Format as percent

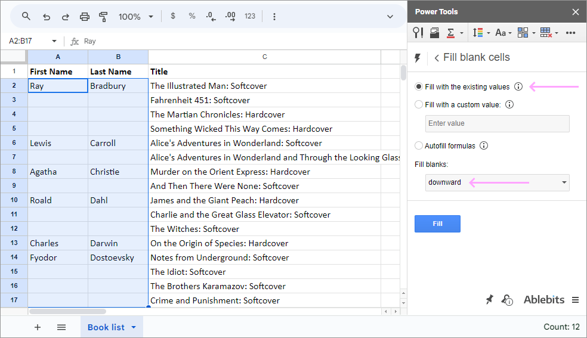point(192,16)
